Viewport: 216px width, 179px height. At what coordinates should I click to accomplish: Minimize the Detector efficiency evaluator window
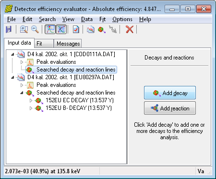172,9
